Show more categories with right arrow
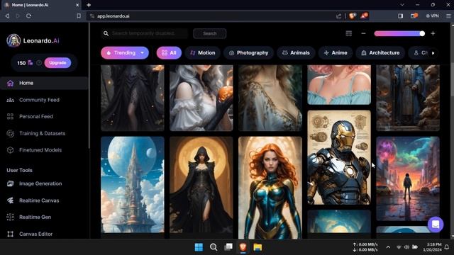This screenshot has height=255, width=454. tap(433, 53)
